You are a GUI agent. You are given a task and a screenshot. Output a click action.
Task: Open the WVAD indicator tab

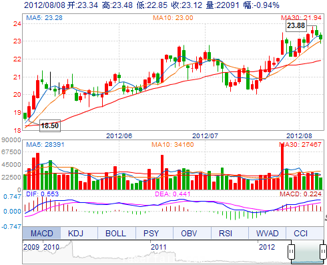[x=267, y=233]
